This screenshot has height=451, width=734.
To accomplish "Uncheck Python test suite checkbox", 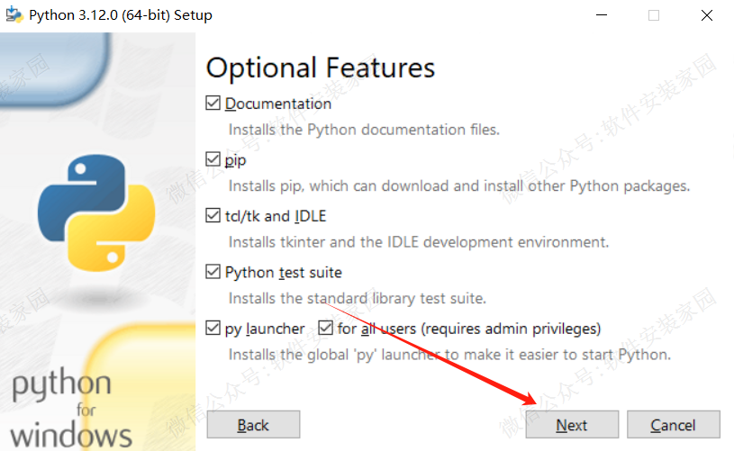I will pos(213,272).
